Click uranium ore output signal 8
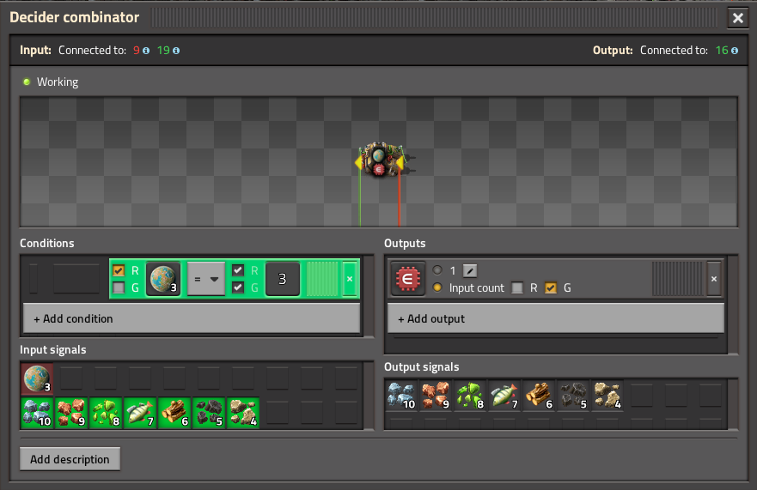This screenshot has height=490, width=757. [x=470, y=396]
